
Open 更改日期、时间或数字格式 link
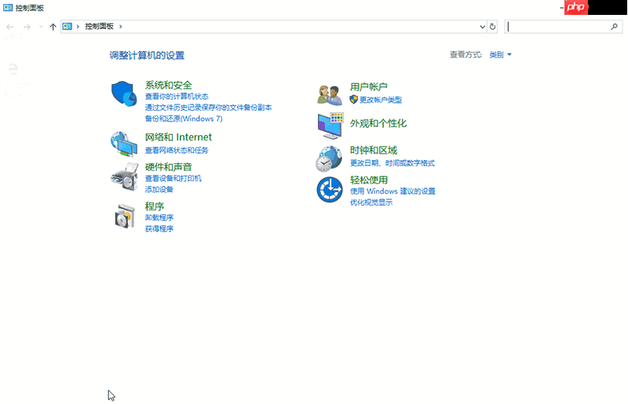click(x=392, y=163)
